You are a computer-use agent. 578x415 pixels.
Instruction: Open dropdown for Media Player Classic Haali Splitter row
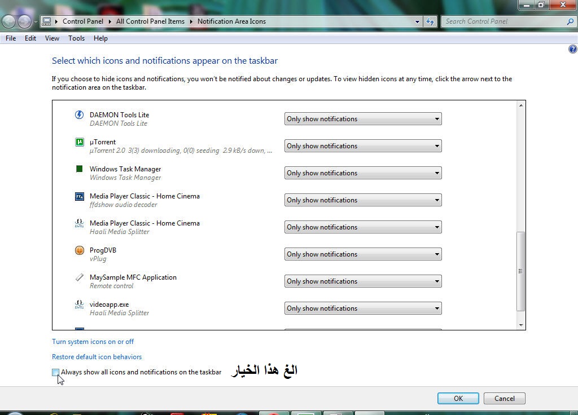(x=363, y=227)
